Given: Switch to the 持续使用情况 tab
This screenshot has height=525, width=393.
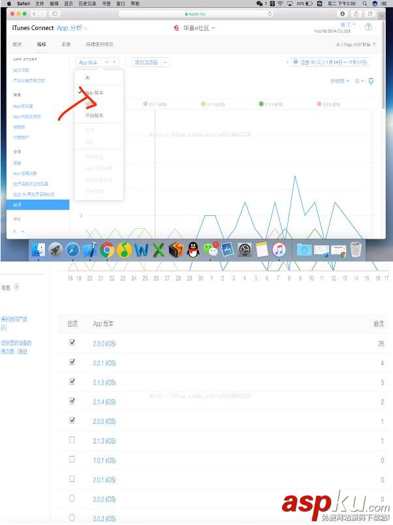Looking at the screenshot, I should point(99,44).
